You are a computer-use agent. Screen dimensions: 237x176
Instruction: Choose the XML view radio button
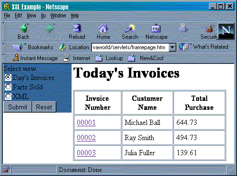point(8,96)
